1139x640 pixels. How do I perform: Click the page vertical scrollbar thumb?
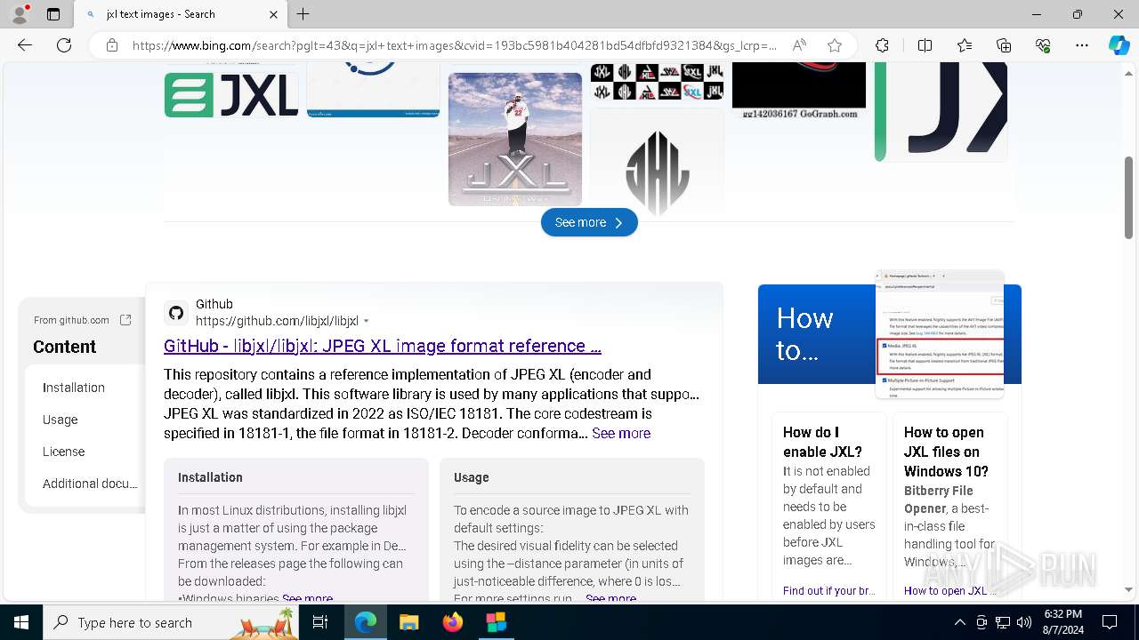pyautogui.click(x=1129, y=197)
